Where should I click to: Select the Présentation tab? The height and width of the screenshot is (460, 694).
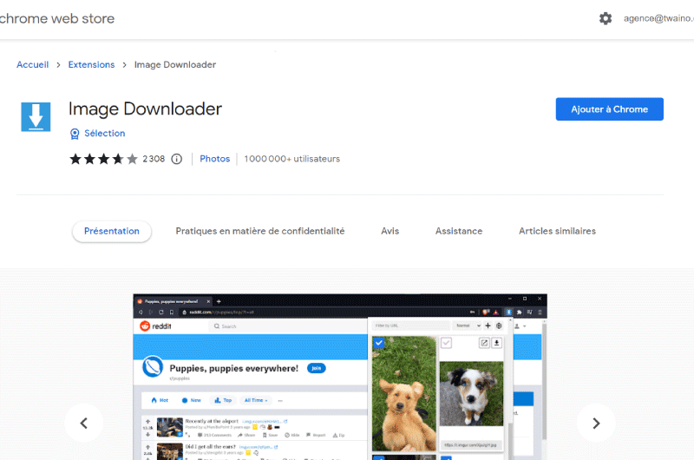pyautogui.click(x=112, y=231)
